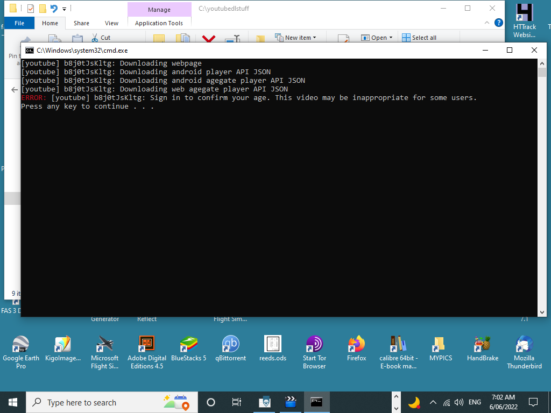The width and height of the screenshot is (551, 413).
Task: Click the cmd.exe taskbar button
Action: pos(316,402)
